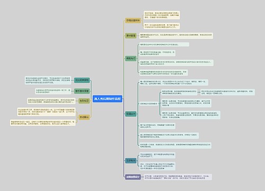Click the yellow 合成输出 node
This screenshot has width=265, height=191.
click(84, 117)
